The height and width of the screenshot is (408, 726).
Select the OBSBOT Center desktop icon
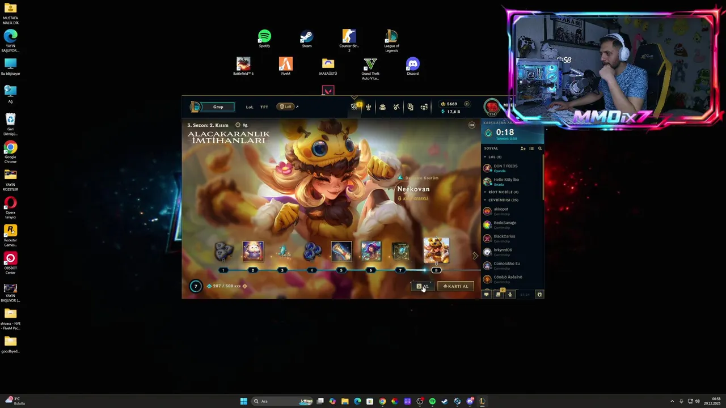point(10,263)
